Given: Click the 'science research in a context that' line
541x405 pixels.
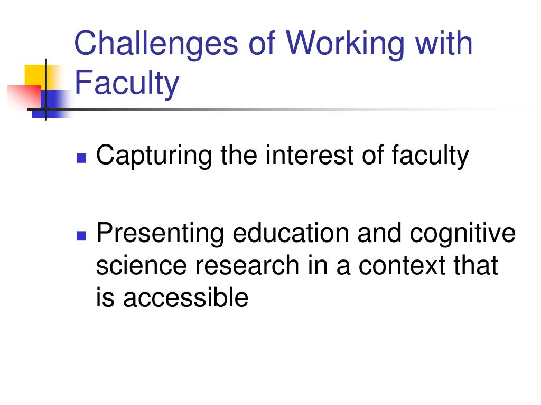Looking at the screenshot, I should [x=297, y=265].
